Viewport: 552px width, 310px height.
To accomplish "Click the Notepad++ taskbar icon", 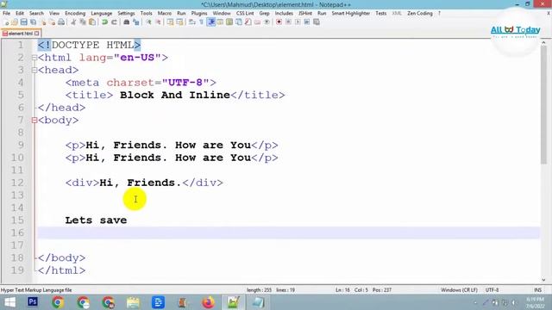I will pyautogui.click(x=233, y=302).
